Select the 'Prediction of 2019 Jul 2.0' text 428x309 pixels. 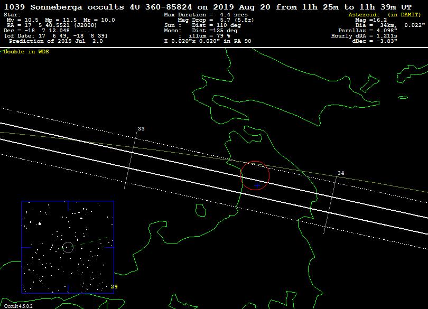(56, 41)
